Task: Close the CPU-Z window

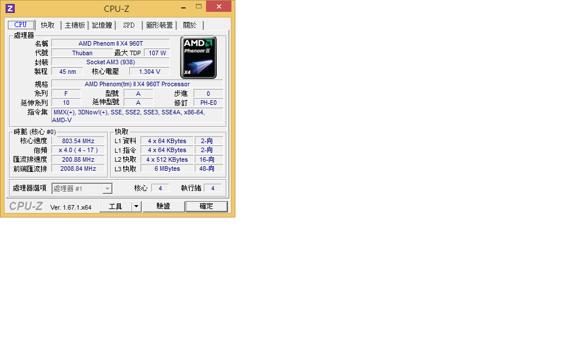Action: click(219, 7)
